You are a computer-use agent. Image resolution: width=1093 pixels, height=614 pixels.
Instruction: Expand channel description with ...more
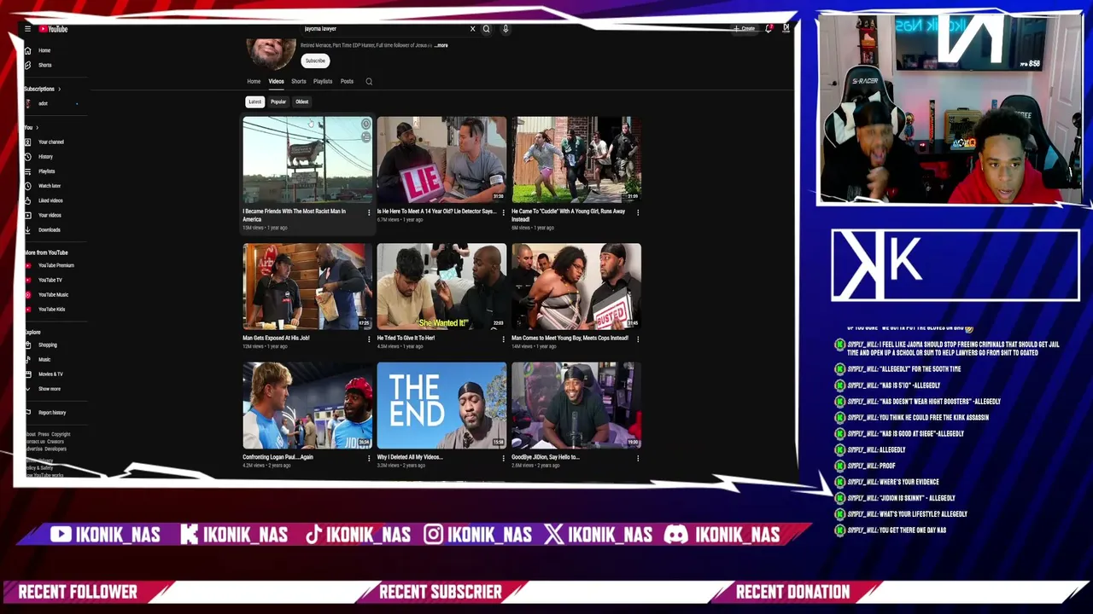(441, 45)
